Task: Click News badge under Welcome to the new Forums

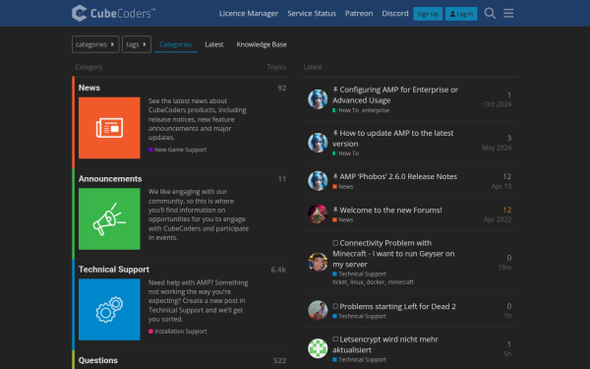Action: click(343, 219)
